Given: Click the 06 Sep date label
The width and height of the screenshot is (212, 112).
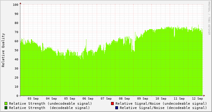Looking at the screenshot, I should 88,99.
